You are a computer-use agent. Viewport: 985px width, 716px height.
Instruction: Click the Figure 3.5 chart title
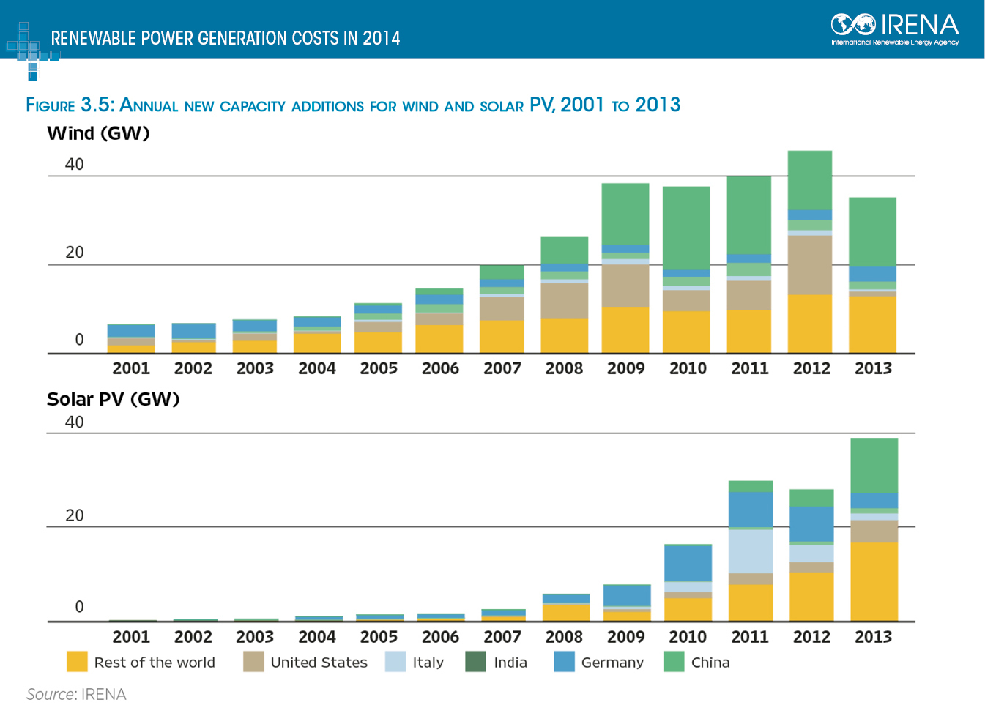tap(353, 105)
